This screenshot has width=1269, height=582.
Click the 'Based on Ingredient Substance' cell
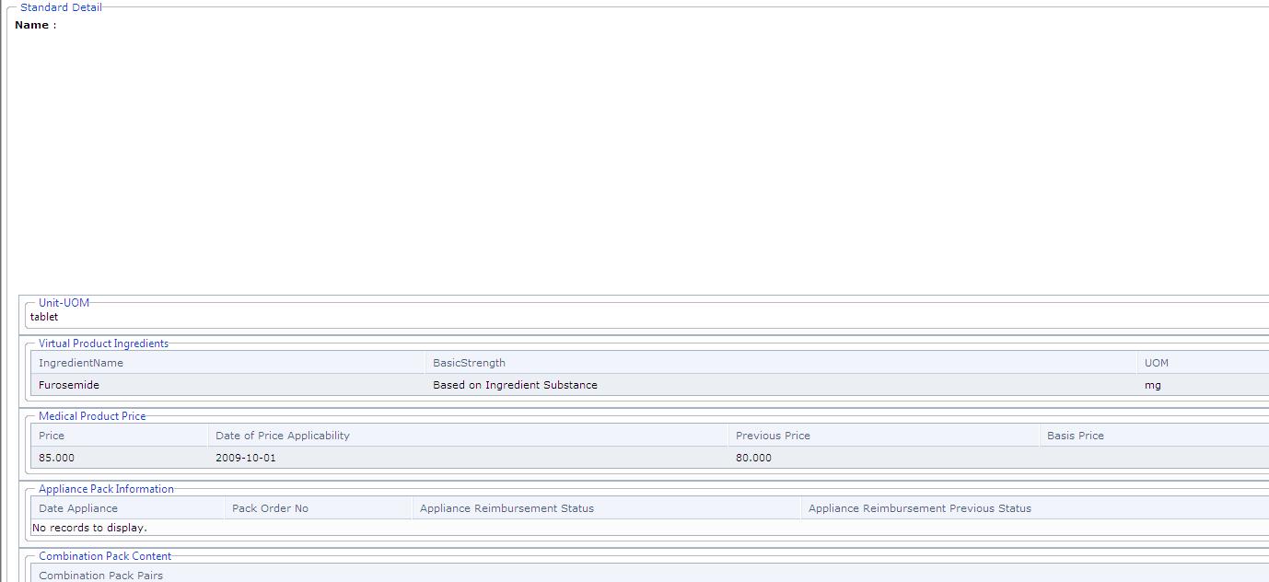coord(515,385)
